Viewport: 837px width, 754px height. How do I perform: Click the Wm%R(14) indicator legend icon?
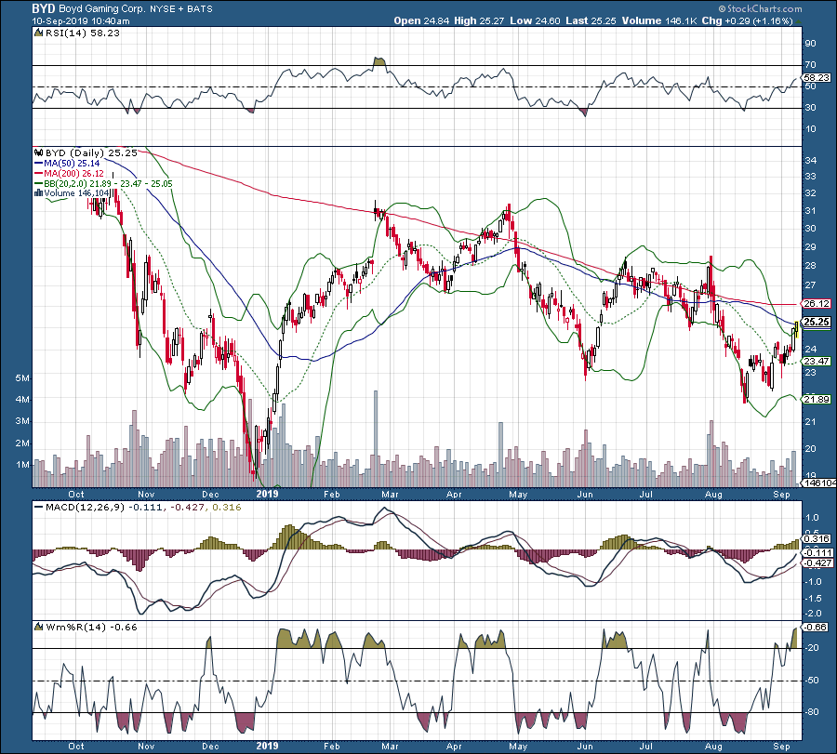point(38,627)
